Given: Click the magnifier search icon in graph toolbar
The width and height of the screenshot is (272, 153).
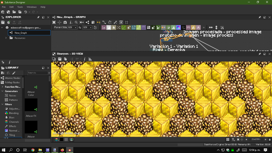Looking at the screenshot, I should point(76,22).
